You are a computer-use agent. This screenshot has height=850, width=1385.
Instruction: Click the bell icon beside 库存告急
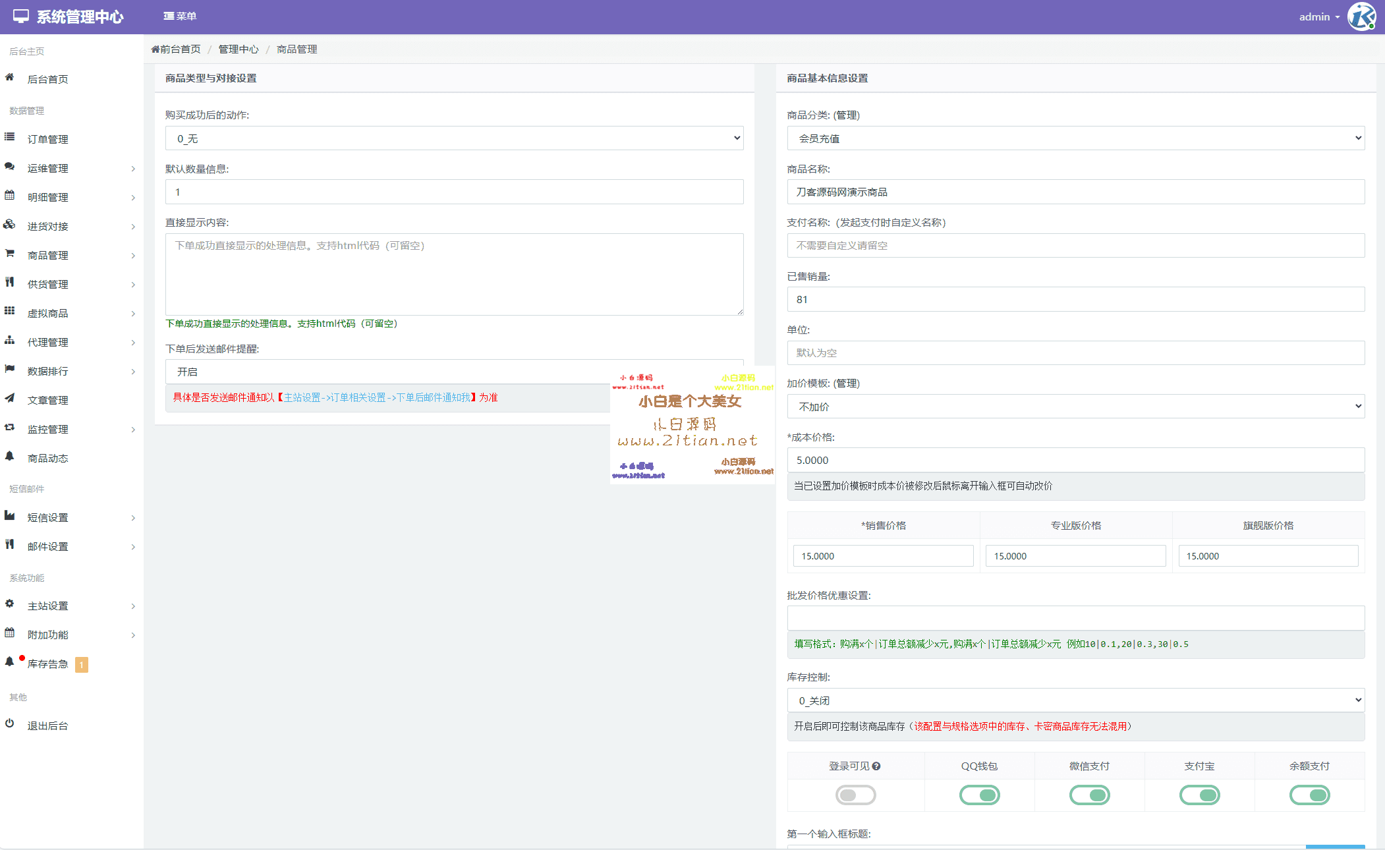(x=10, y=662)
